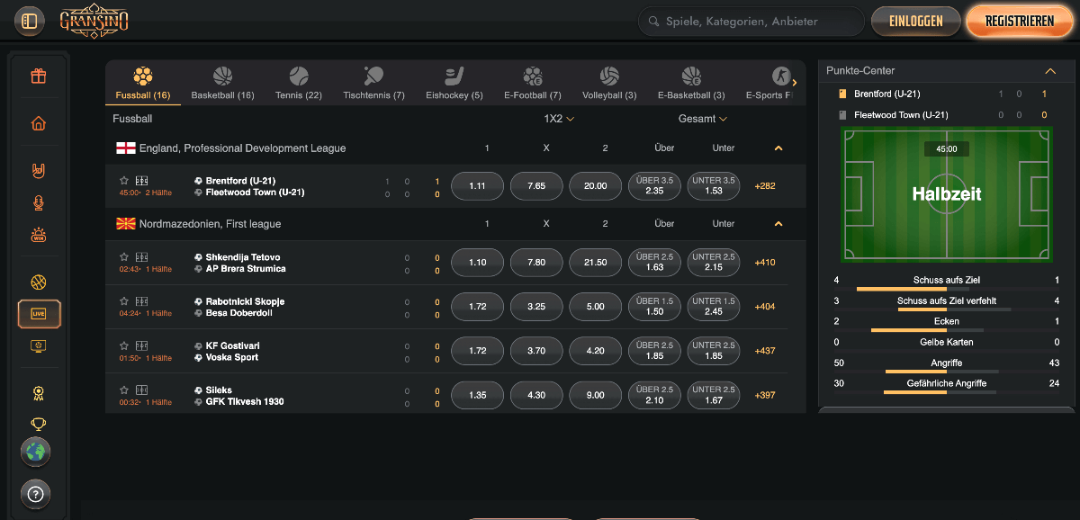Viewport: 1080px width, 520px height.
Task: Star the Shkendija Tetovo match
Action: (x=124, y=257)
